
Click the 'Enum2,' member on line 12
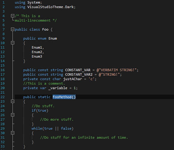pos(38,52)
